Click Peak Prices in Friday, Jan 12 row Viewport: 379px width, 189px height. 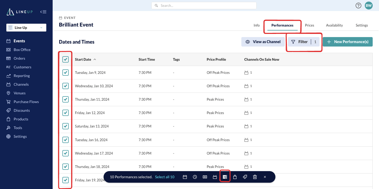pyautogui.click(x=215, y=113)
